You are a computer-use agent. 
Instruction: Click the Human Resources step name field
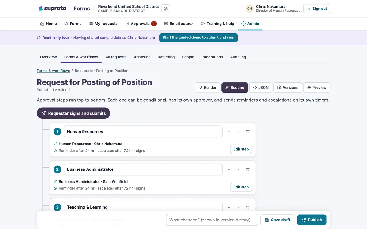[143, 132]
